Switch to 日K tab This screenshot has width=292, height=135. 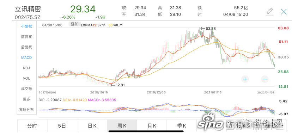92,126
